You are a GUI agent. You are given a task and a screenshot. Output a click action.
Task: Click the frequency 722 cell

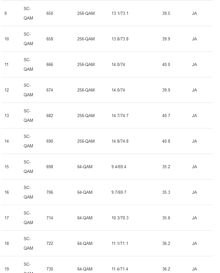pos(50,244)
